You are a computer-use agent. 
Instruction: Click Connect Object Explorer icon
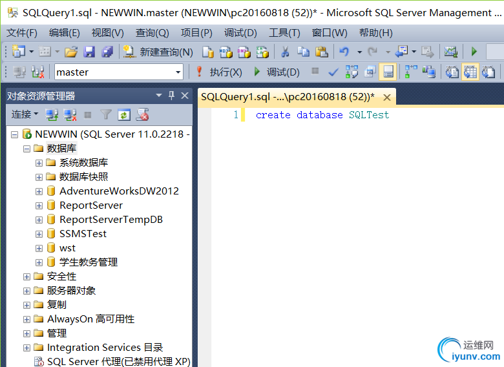[x=52, y=115]
